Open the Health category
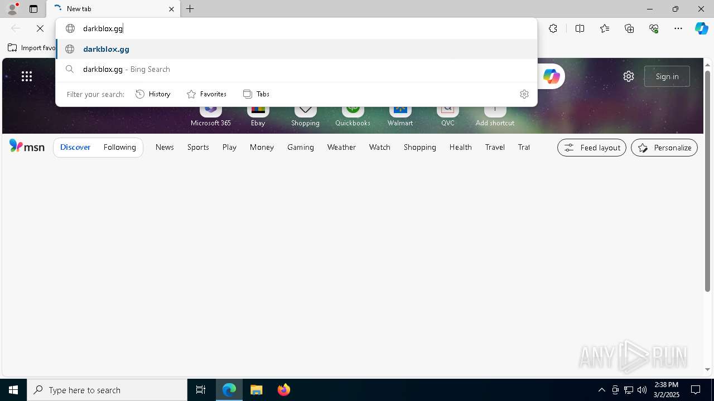The image size is (714, 401). pos(461,148)
